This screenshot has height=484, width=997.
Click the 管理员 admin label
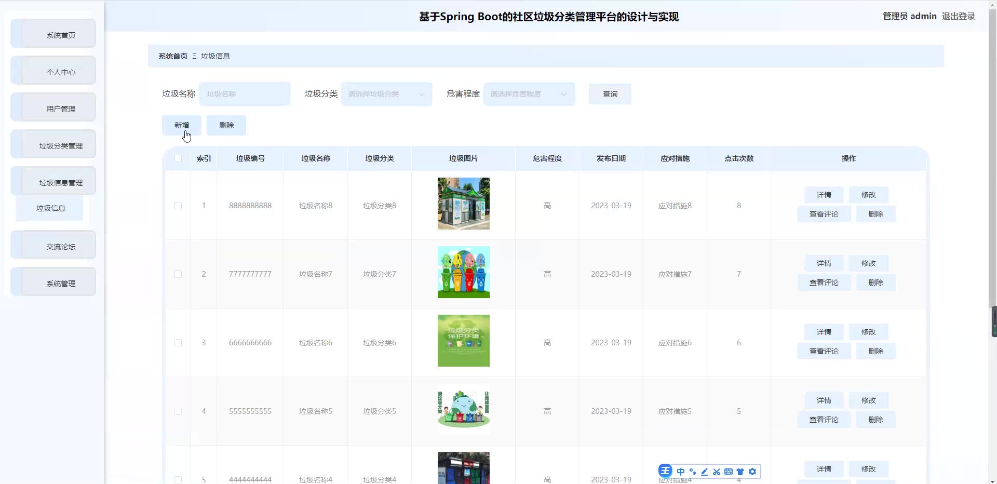[x=910, y=16]
